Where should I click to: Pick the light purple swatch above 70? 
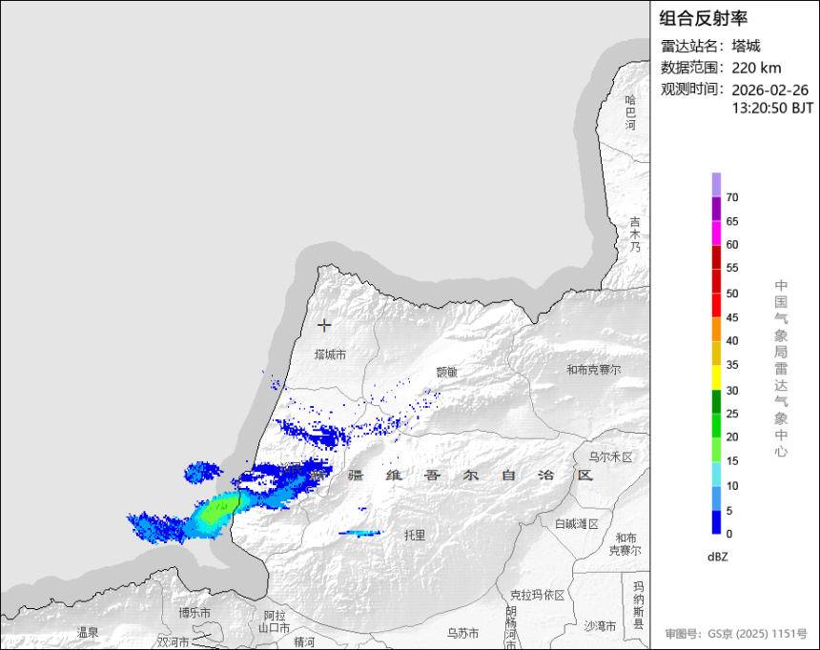coord(716,185)
